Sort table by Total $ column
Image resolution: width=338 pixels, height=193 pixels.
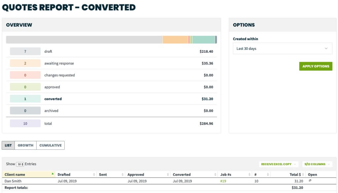coord(288,175)
